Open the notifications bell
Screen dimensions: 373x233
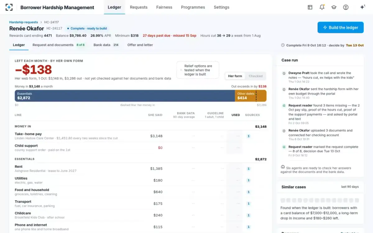pos(322,7)
